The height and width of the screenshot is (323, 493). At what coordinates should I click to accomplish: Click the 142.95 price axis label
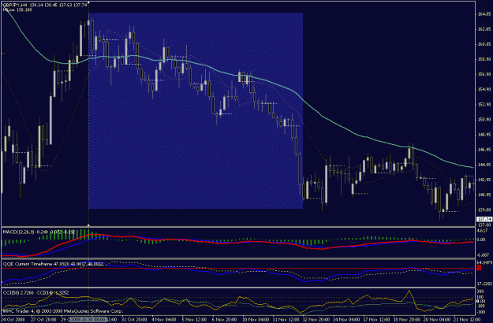pyautogui.click(x=484, y=180)
